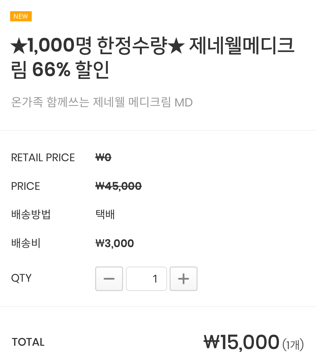316x364 pixels.
Task: Click the TOTAL label
Action: tap(28, 342)
